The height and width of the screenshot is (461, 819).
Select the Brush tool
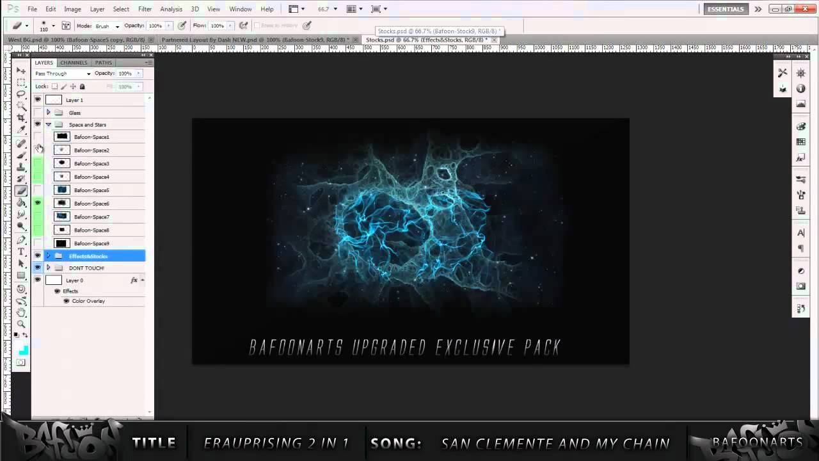click(21, 155)
